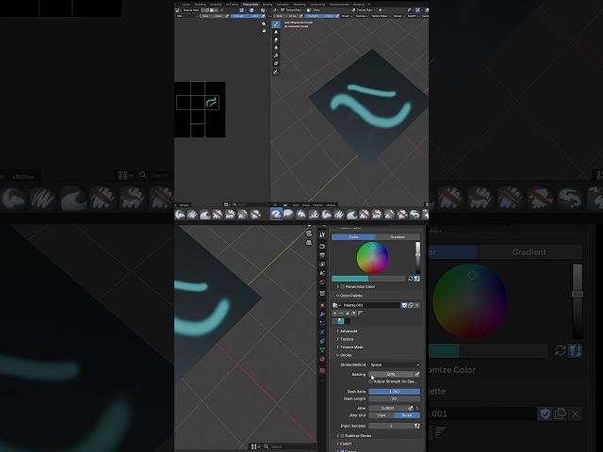Click the image editor zoom magnifier gizmo

[264, 24]
